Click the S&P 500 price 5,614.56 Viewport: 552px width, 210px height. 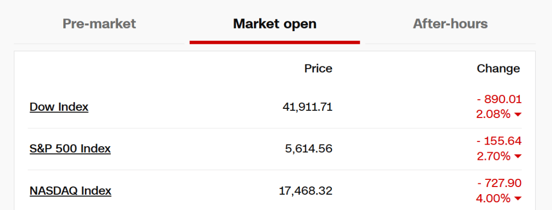pyautogui.click(x=309, y=149)
